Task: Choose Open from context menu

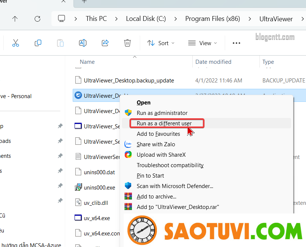Action: coord(143,102)
